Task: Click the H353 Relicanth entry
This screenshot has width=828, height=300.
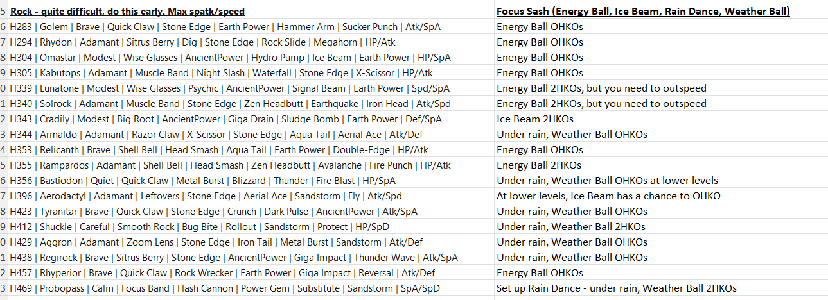Action: coord(251,150)
